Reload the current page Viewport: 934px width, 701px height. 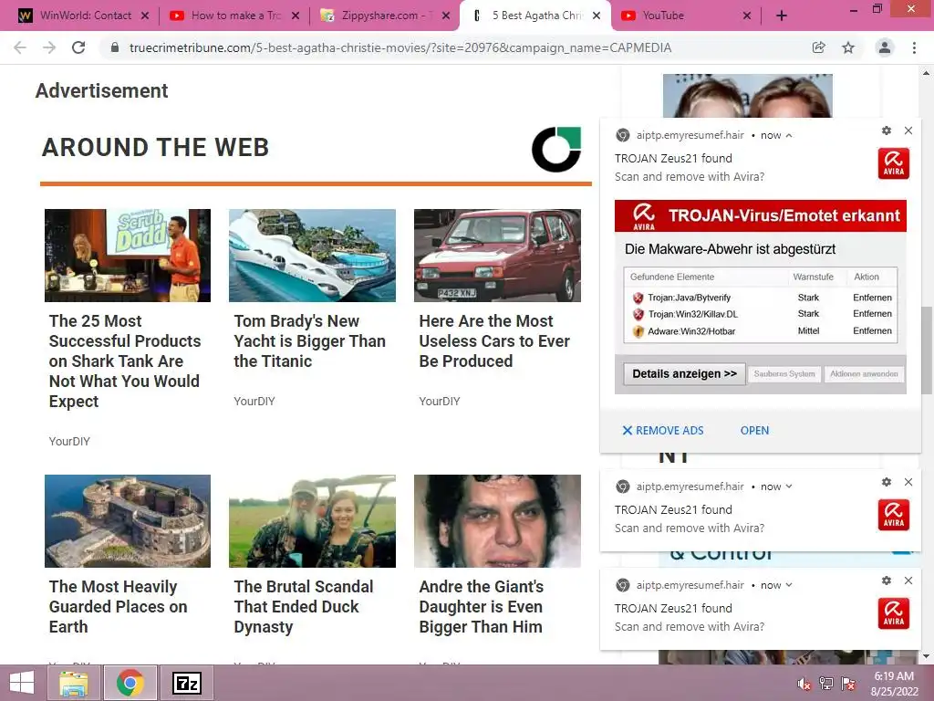pyautogui.click(x=78, y=47)
